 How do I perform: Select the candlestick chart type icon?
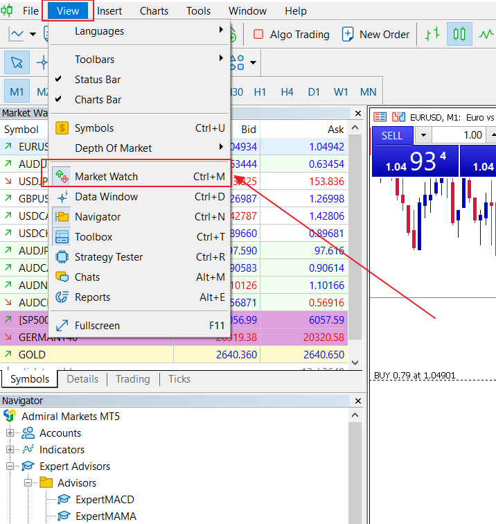459,34
